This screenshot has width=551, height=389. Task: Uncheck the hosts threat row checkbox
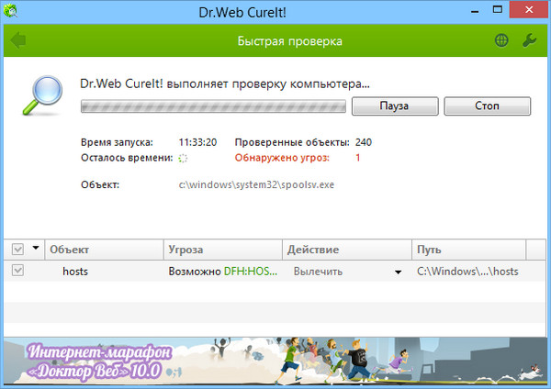point(17,271)
